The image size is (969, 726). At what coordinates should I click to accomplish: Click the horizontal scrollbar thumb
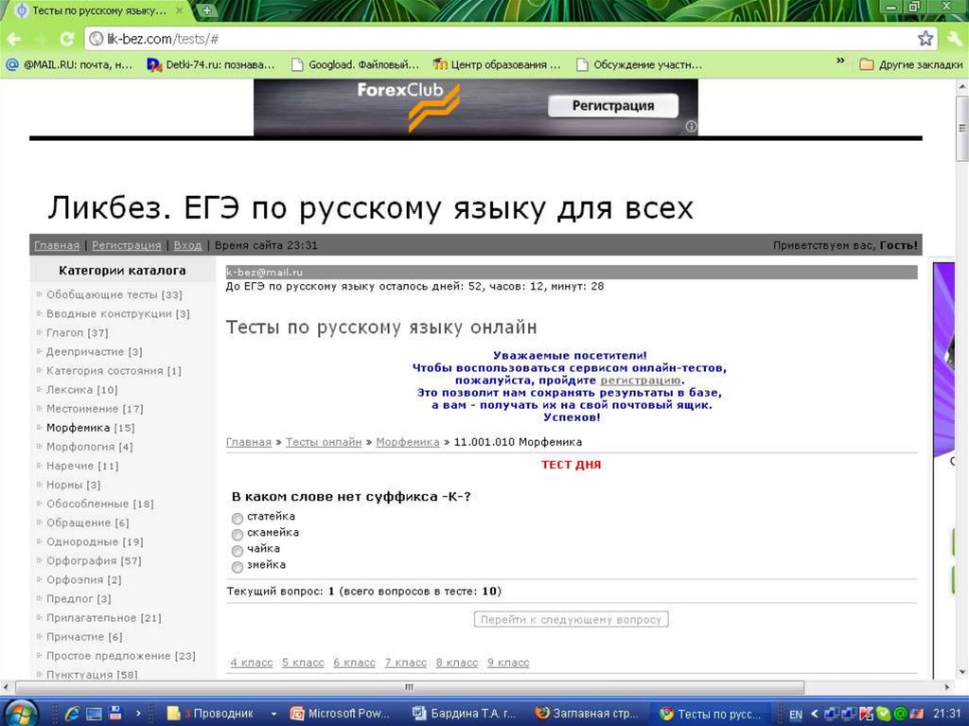(409, 687)
